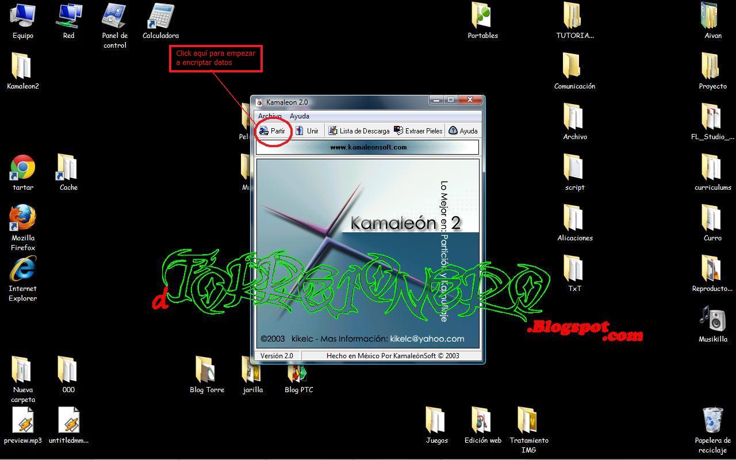Image resolution: width=736 pixels, height=460 pixels.
Task: Click the Partir toolbar button
Action: click(x=272, y=131)
